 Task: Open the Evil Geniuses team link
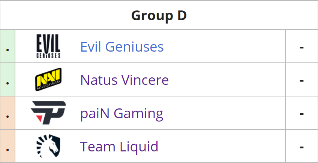122,47
